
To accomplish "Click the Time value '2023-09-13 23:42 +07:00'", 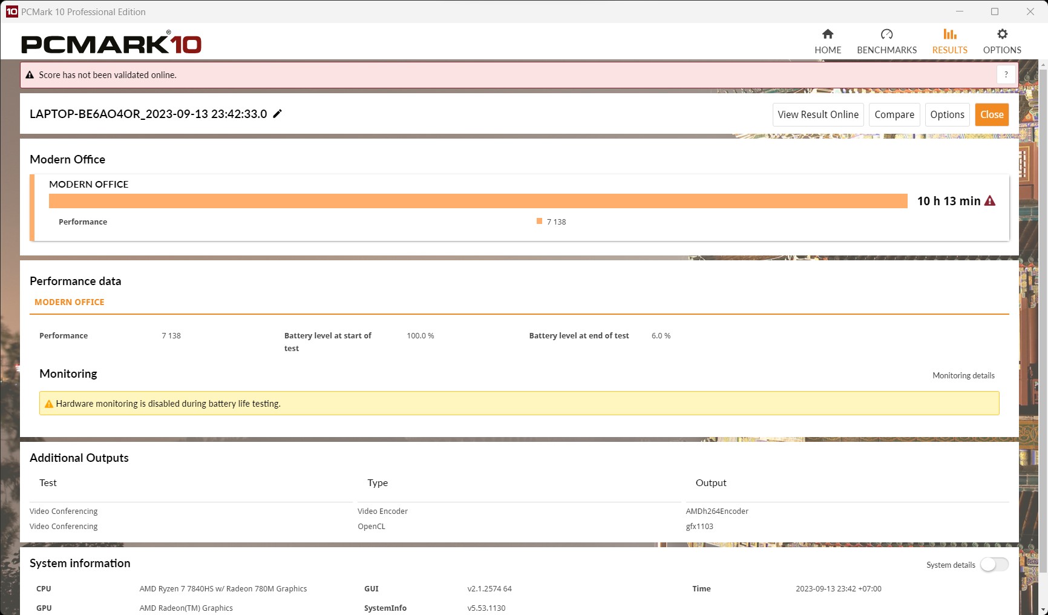I will click(x=839, y=588).
